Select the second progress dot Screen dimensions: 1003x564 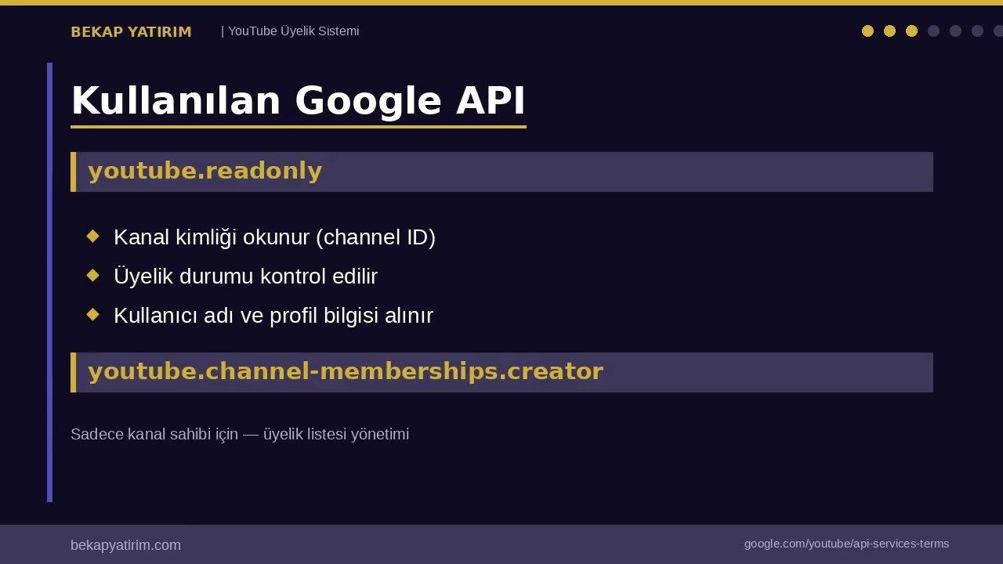889,31
